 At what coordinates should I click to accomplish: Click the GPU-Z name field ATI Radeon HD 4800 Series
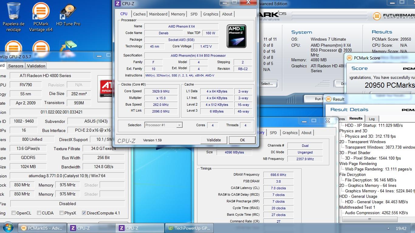tap(50, 76)
